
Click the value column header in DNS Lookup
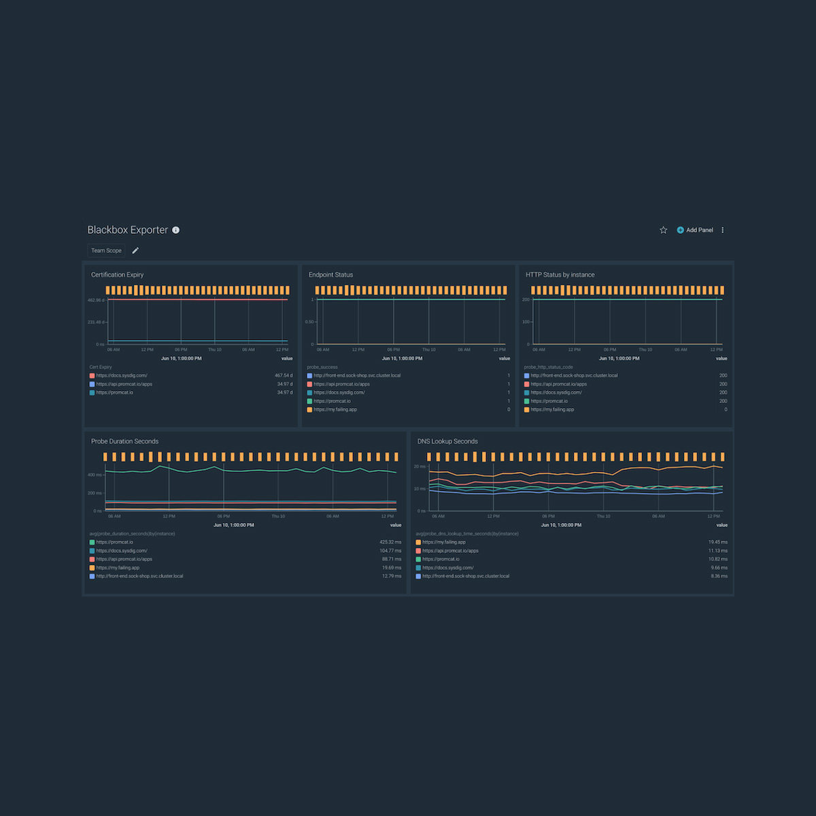[721, 525]
